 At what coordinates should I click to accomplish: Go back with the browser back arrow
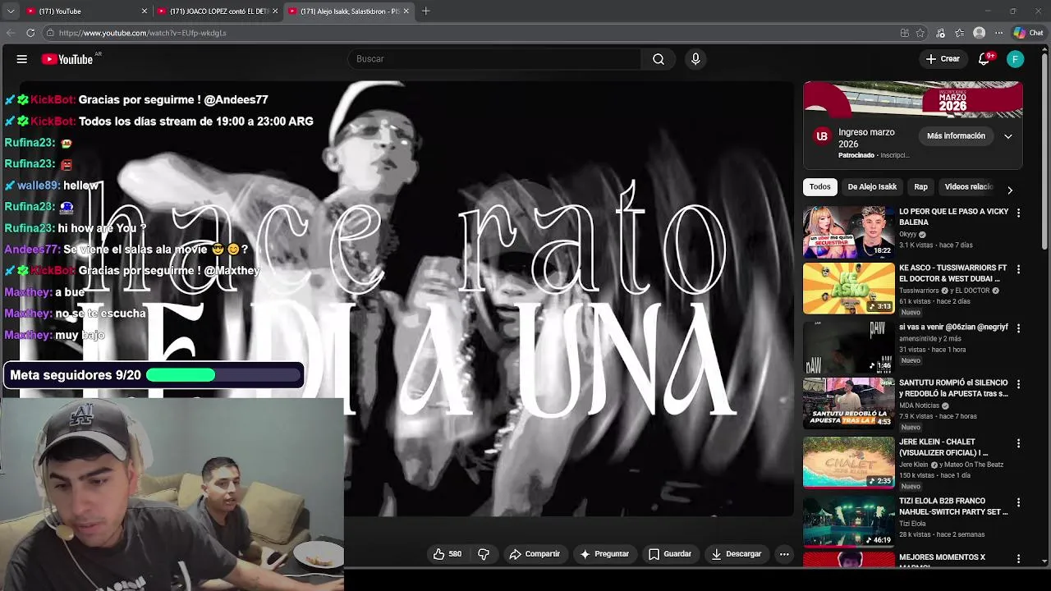(11, 33)
